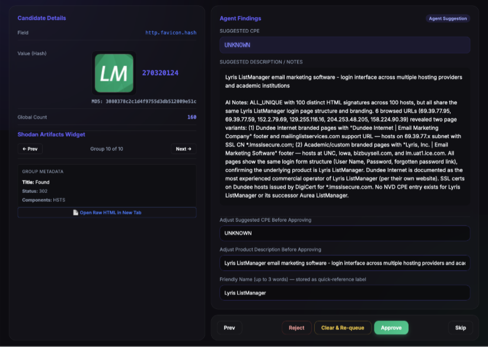The height and width of the screenshot is (347, 488).
Task: Click the Group 10 of 10 indicator
Action: (107, 149)
